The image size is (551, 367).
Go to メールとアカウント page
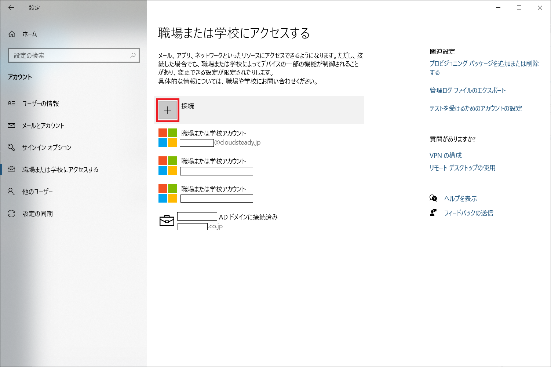tap(43, 126)
